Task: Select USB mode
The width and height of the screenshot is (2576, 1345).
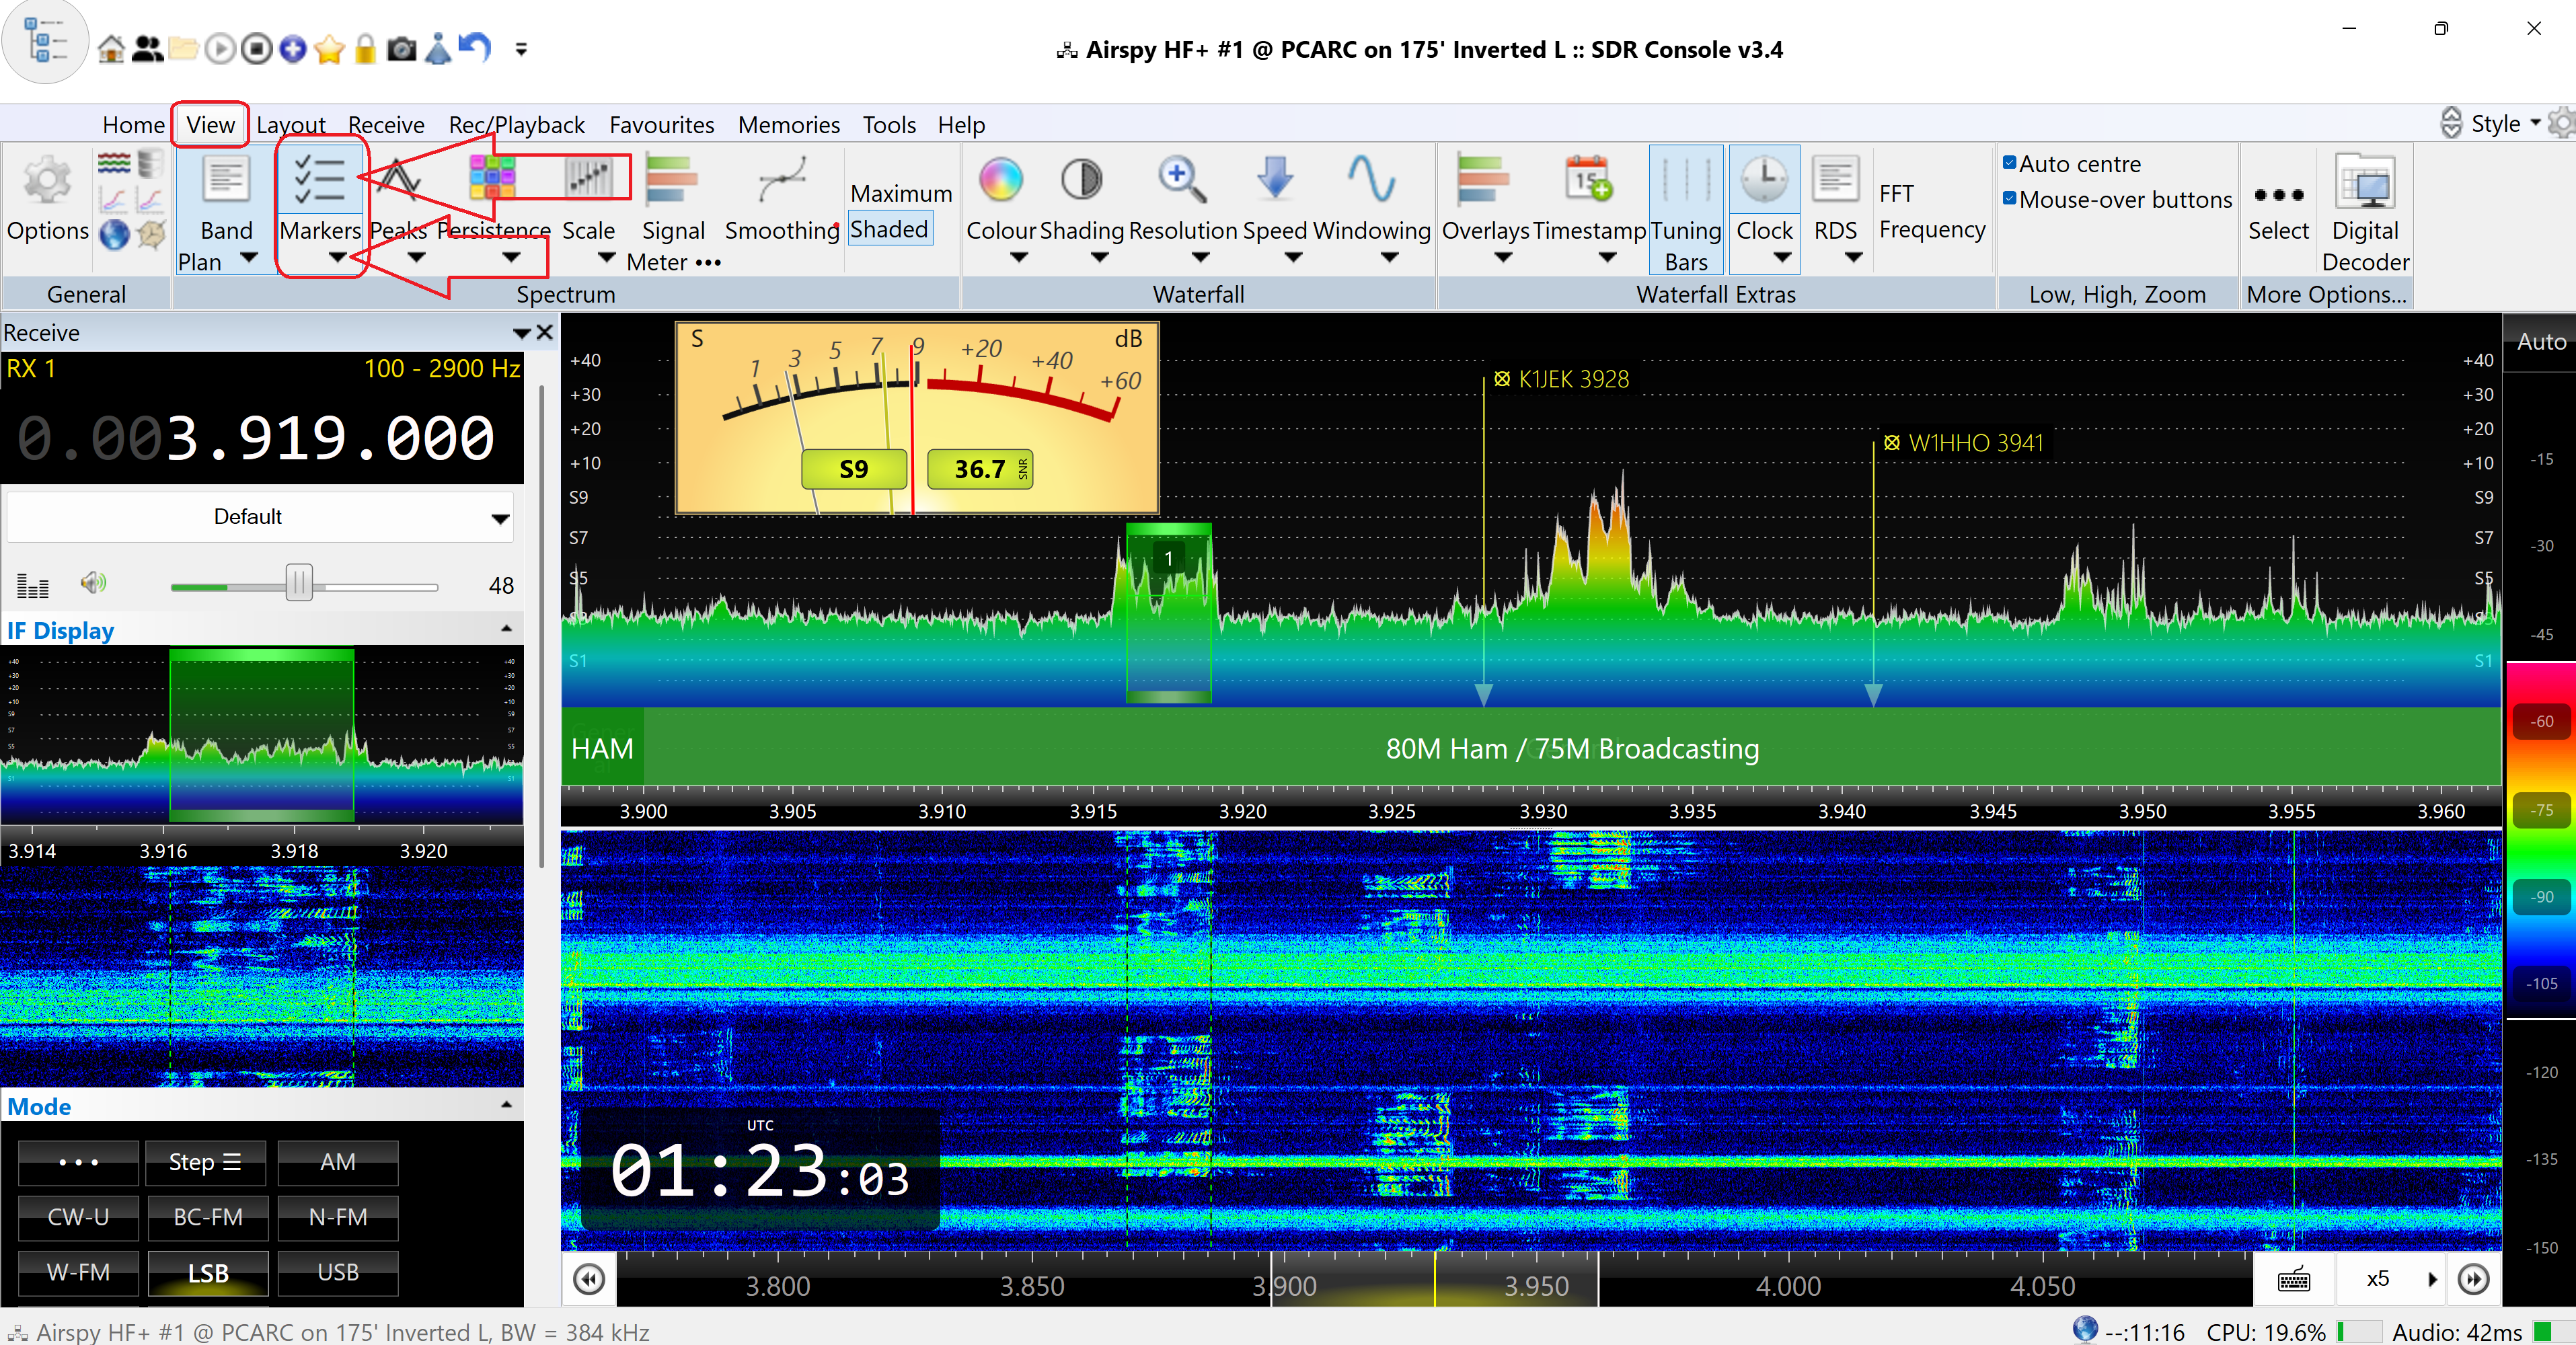Action: (338, 1272)
